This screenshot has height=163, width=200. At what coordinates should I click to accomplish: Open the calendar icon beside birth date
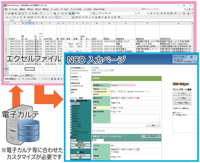pos(138,98)
